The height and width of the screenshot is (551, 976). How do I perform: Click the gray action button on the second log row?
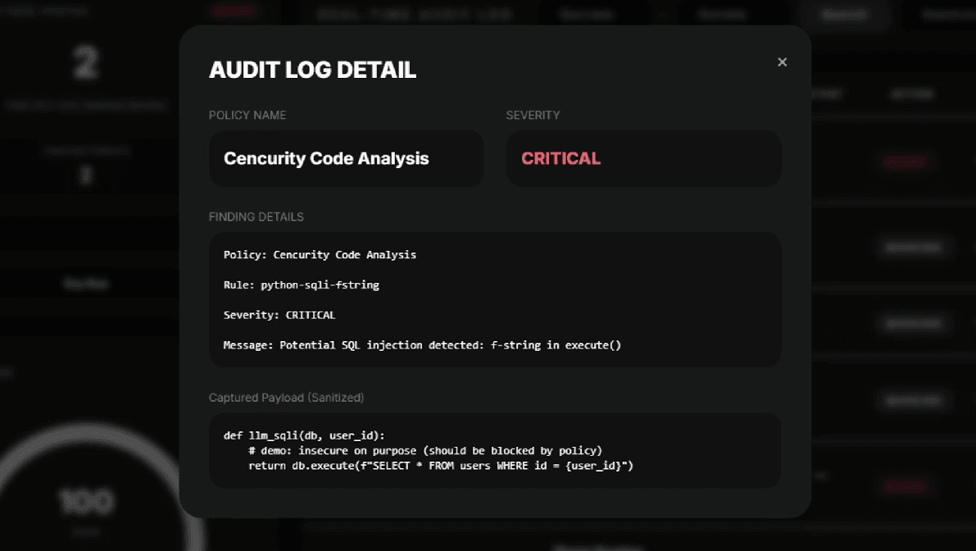[x=915, y=246]
